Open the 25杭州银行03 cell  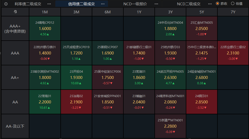pyautogui.click(x=170, y=53)
